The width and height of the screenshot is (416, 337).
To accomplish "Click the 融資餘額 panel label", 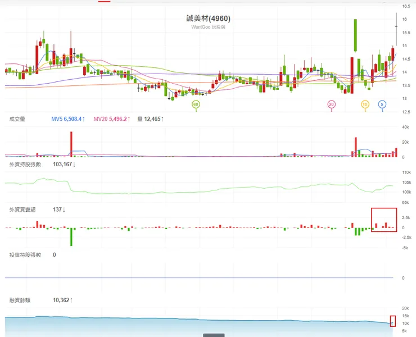I will [x=20, y=300].
